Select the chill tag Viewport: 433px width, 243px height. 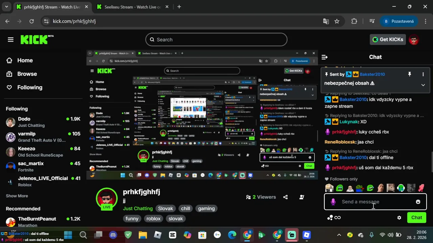tap(185, 209)
